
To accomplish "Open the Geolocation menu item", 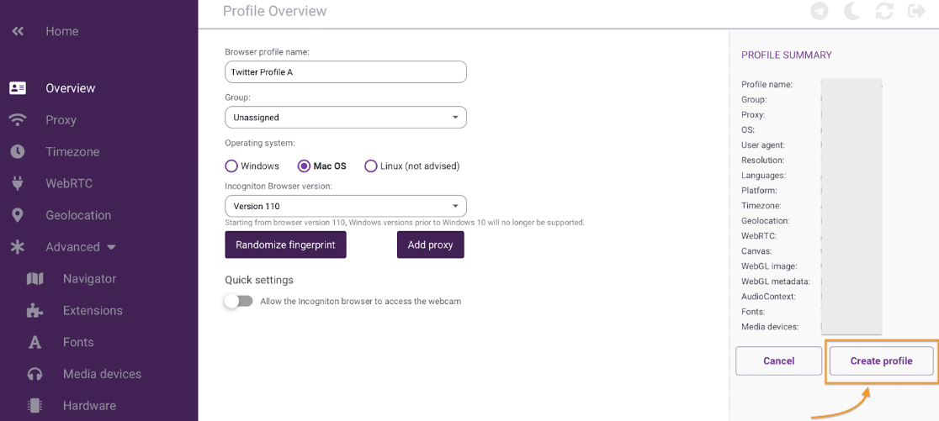I will 78,214.
